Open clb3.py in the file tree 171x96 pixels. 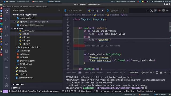26,44
